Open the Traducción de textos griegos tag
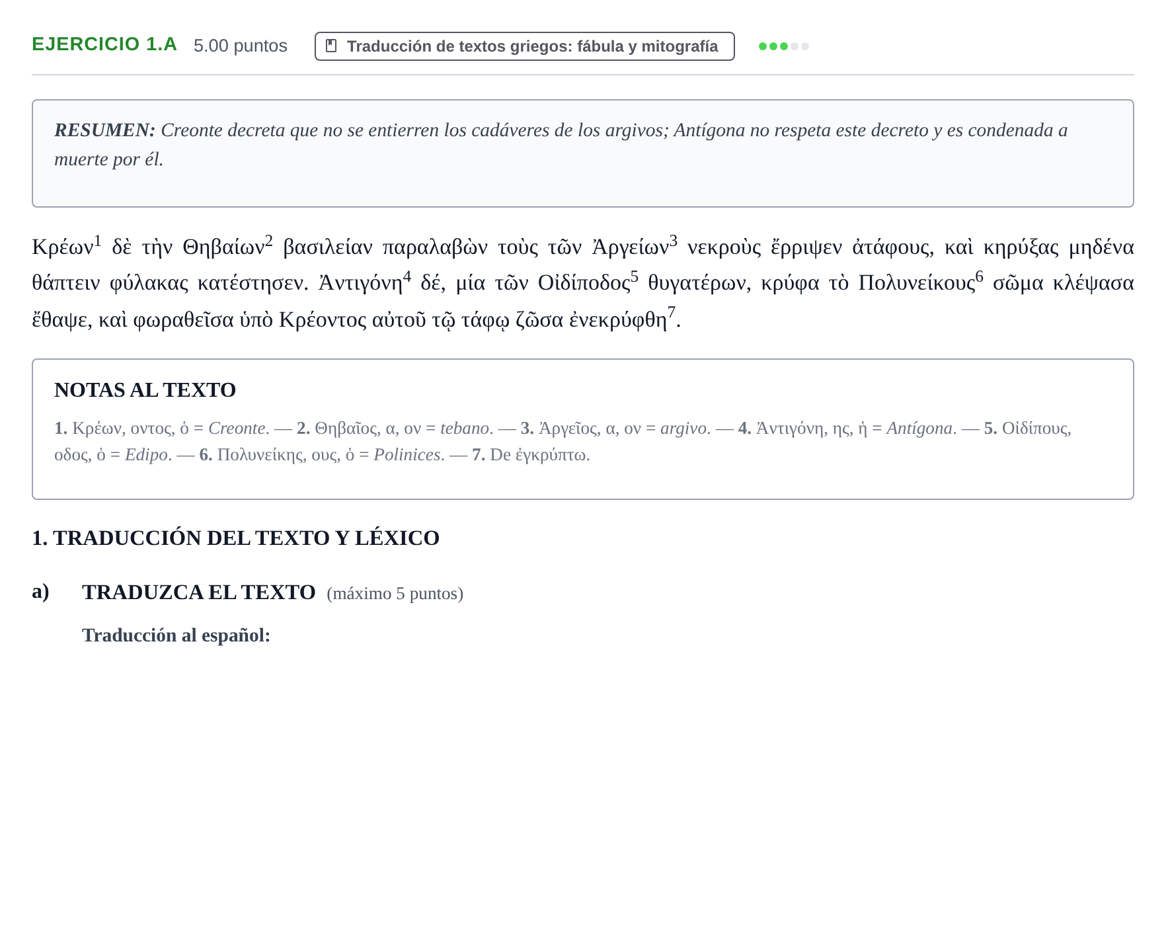Image resolution: width=1166 pixels, height=943 pixels. point(524,46)
